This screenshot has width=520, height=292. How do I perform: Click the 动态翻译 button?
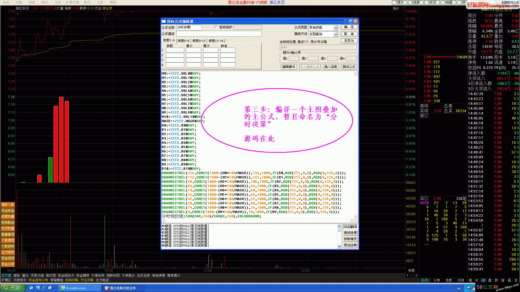[350, 227]
